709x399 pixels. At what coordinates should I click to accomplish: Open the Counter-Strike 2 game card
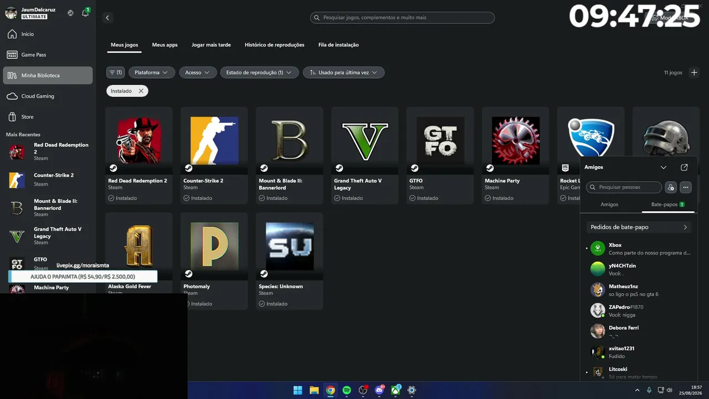click(214, 155)
